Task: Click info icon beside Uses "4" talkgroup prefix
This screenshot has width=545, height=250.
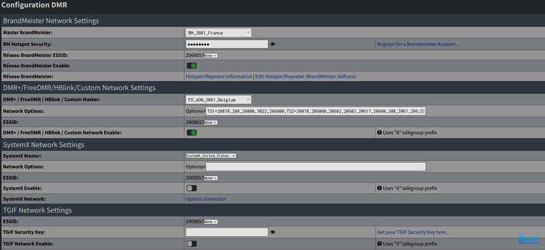Action: click(379, 188)
